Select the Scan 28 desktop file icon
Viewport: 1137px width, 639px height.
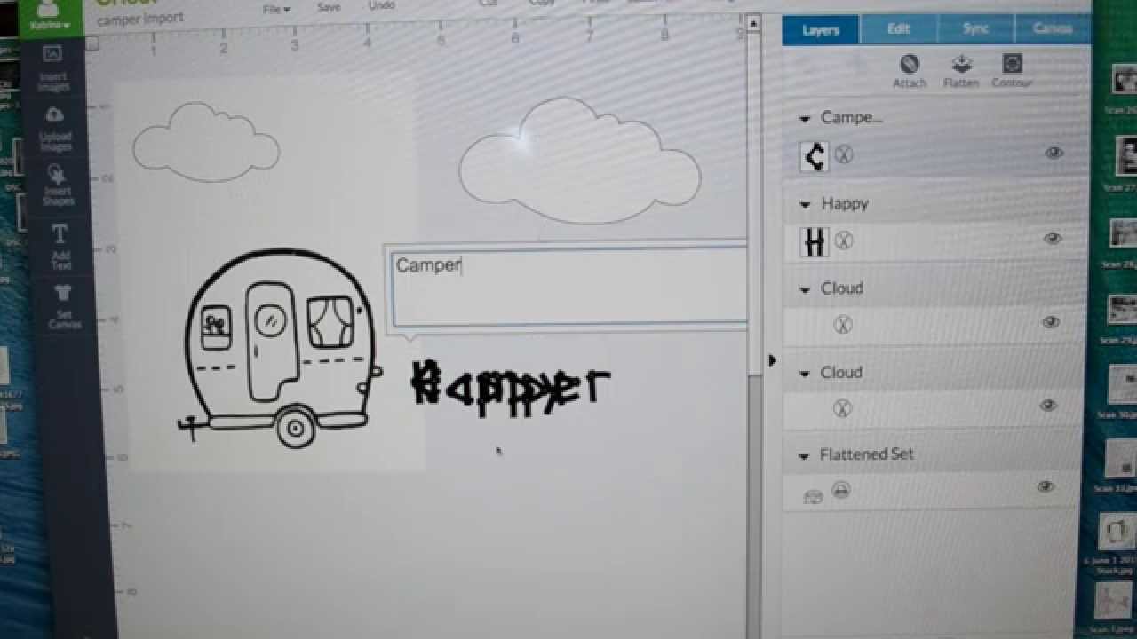1123,241
